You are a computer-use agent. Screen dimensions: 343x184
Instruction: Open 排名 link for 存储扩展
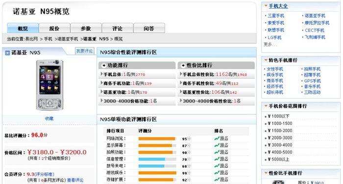click(224, 180)
